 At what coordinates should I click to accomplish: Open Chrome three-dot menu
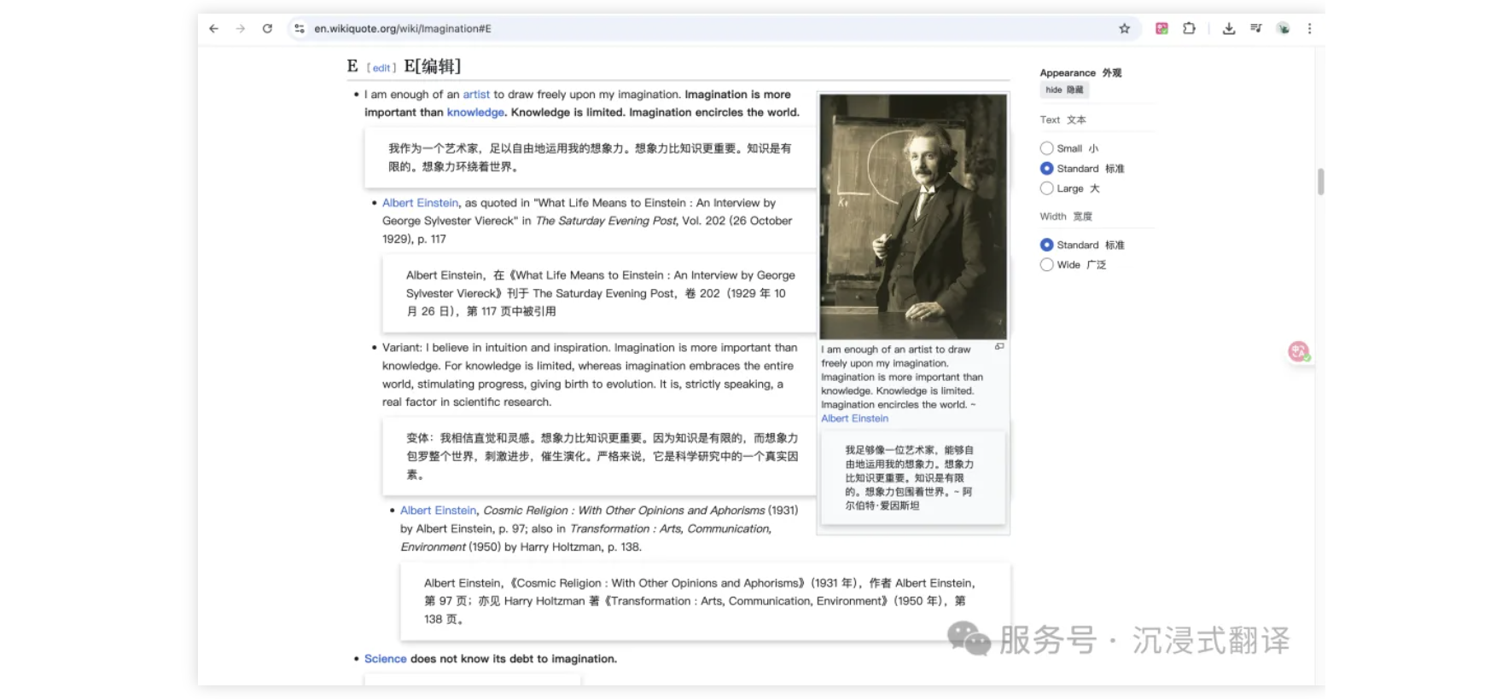(1309, 28)
